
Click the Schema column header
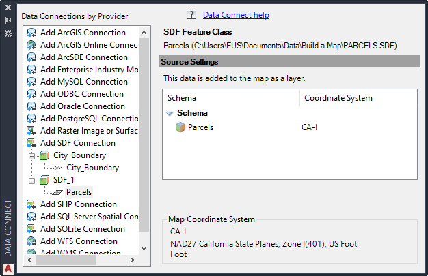[182, 98]
